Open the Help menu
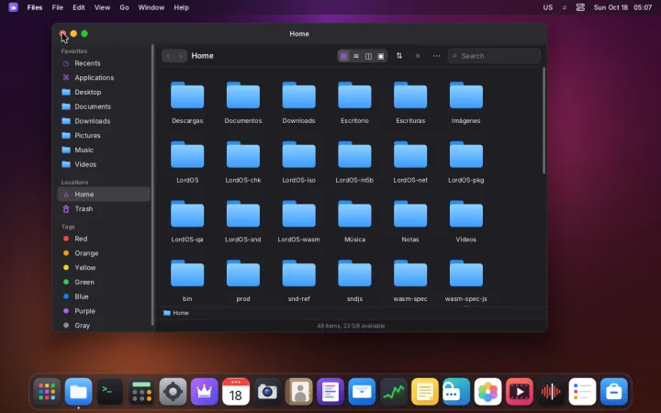This screenshot has width=661, height=413. tap(181, 7)
